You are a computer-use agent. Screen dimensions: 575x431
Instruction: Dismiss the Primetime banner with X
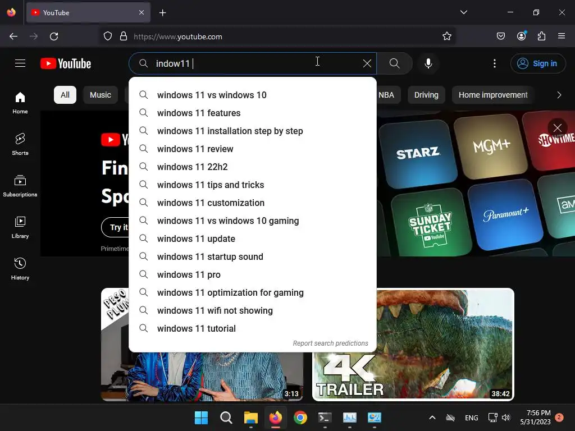pos(558,128)
